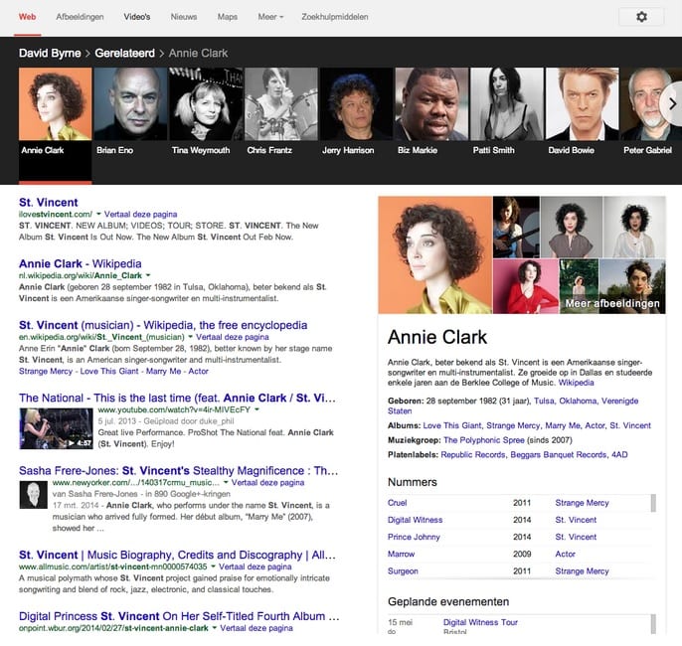Screen dimensions: 682x646
Task: Open the song Surgeon
Action: [x=403, y=570]
